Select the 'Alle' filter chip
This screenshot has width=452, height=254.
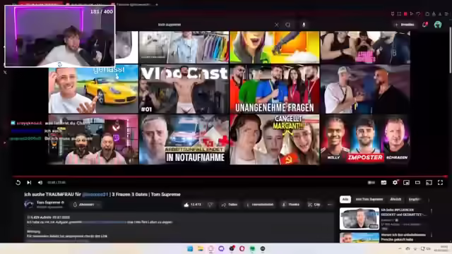(x=345, y=199)
